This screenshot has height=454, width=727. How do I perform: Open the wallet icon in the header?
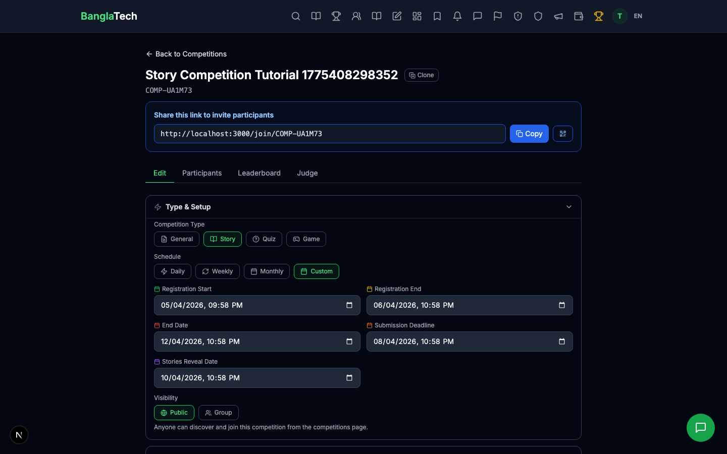[579, 16]
